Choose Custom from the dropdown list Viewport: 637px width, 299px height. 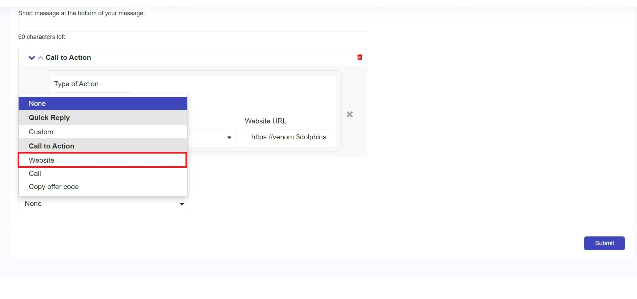(103, 132)
